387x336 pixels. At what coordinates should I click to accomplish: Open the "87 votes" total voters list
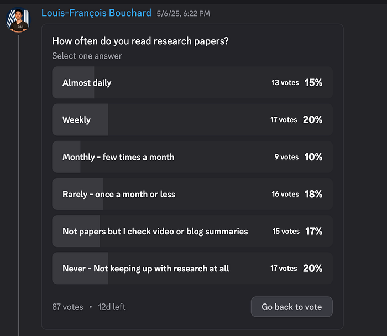tap(67, 307)
